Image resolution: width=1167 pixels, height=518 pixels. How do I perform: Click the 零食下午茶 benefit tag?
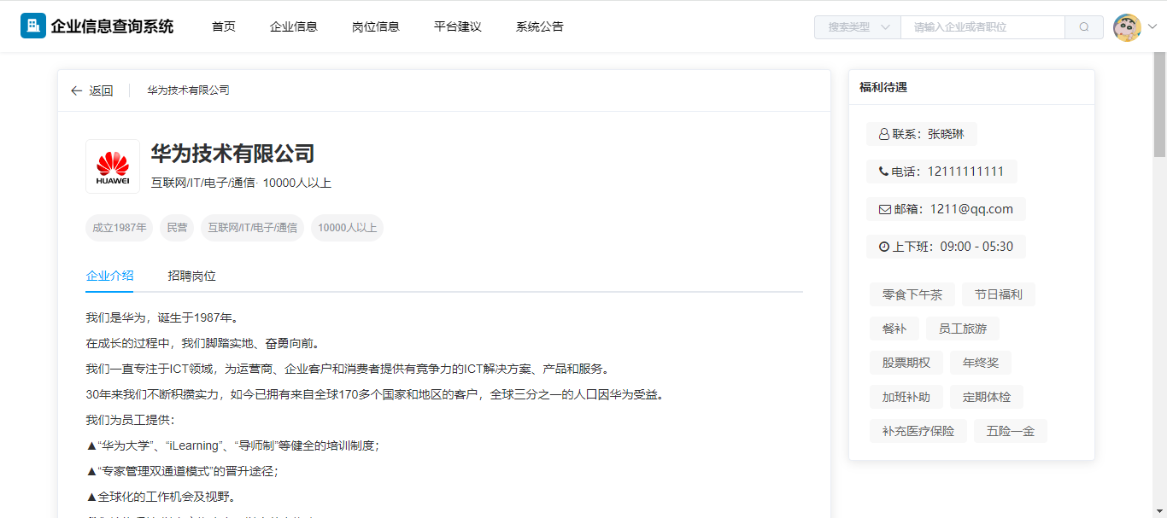pos(912,294)
